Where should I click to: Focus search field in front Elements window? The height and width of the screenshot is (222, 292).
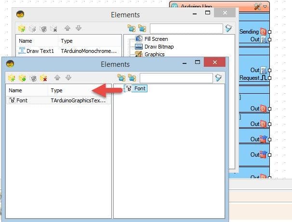pos(176,78)
